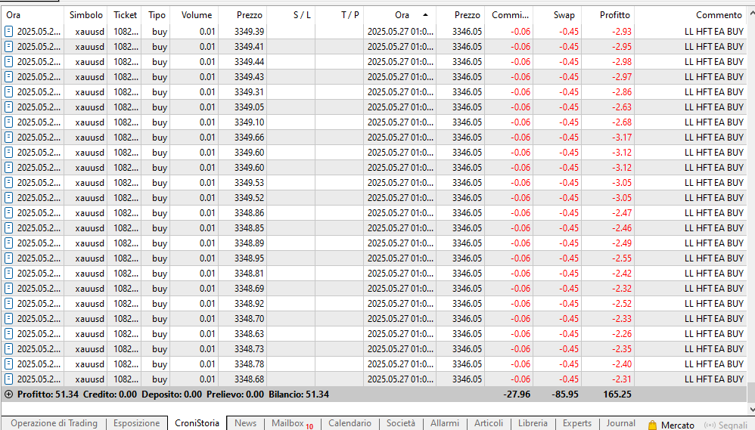The height and width of the screenshot is (430, 755).
Task: Click the order icon of the 3349.41 buy row
Action: pos(8,47)
